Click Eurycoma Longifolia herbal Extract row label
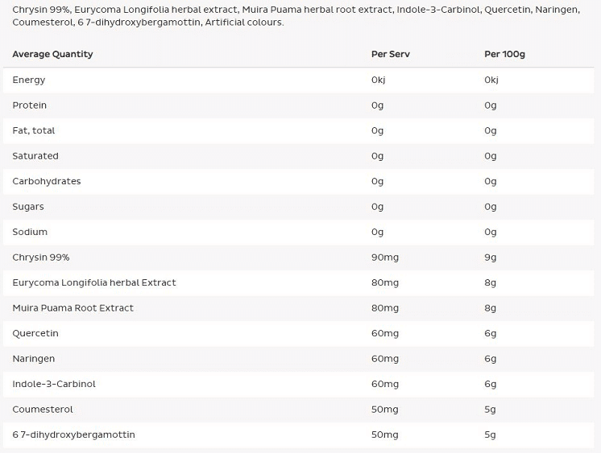 point(94,282)
